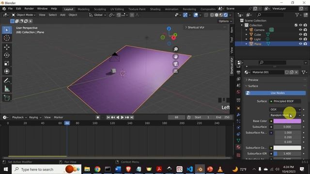Click the viewport pan hand icon
310x174 pixels.
[x=175, y=57]
